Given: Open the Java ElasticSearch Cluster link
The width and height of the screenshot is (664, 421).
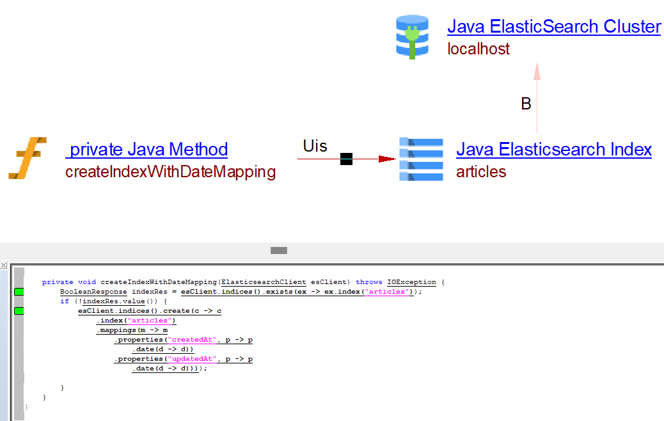Looking at the screenshot, I should 553,27.
